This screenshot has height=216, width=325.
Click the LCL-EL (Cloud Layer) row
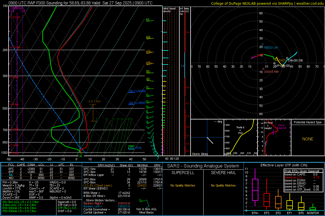(123, 185)
